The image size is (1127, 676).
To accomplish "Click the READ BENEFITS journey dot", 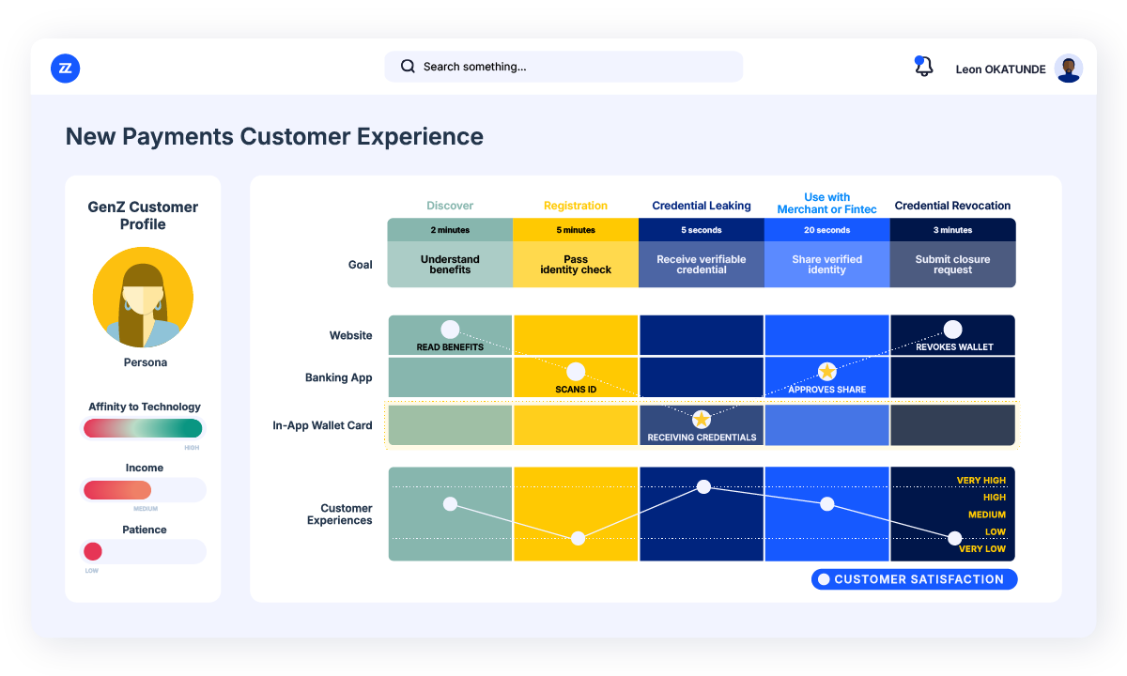I will click(x=450, y=330).
